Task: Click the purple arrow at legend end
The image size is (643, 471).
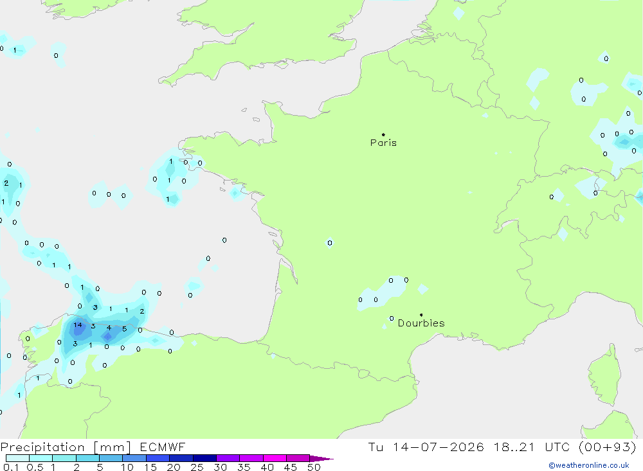Action: [321, 459]
